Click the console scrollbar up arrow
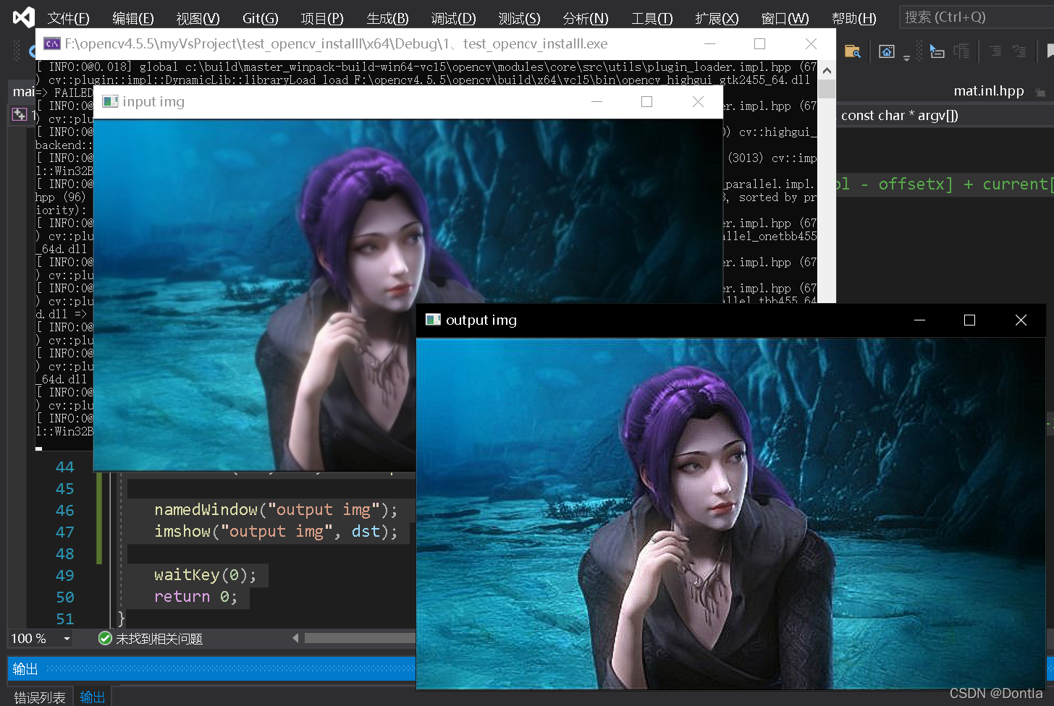Viewport: 1054px width, 706px height. [x=827, y=70]
